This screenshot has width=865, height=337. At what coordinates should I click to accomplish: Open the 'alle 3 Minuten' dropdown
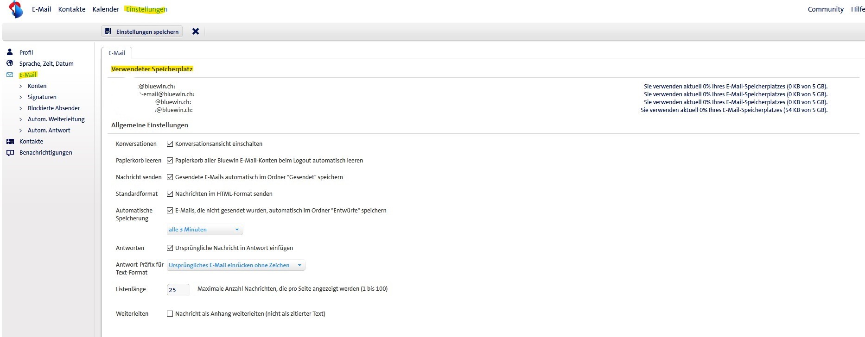[x=204, y=230]
